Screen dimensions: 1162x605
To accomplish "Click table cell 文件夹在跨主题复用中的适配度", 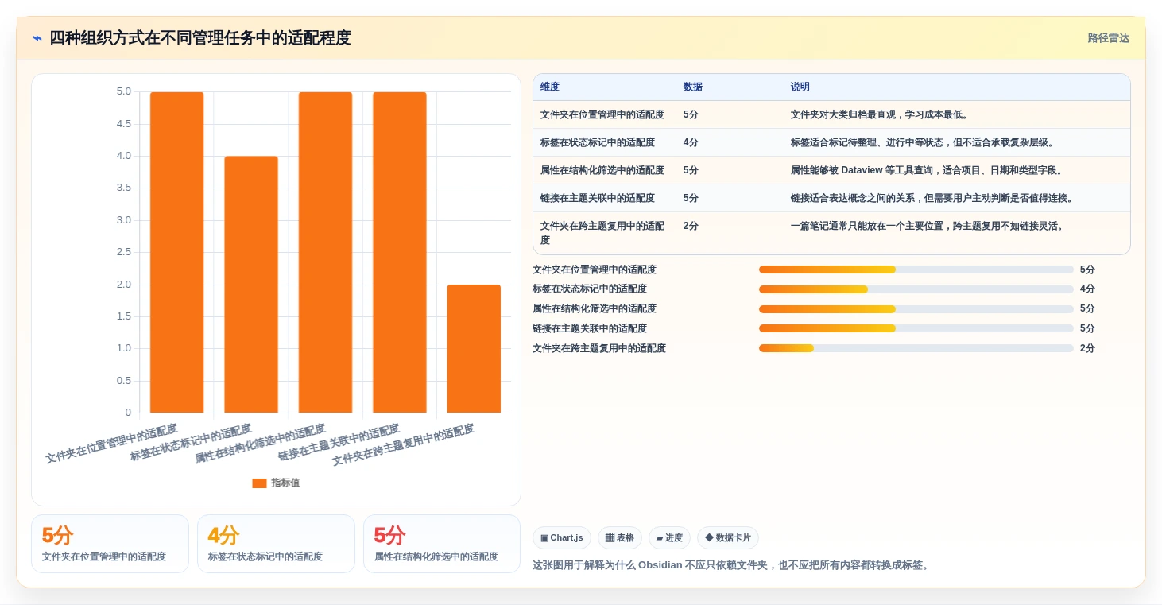I will (602, 233).
